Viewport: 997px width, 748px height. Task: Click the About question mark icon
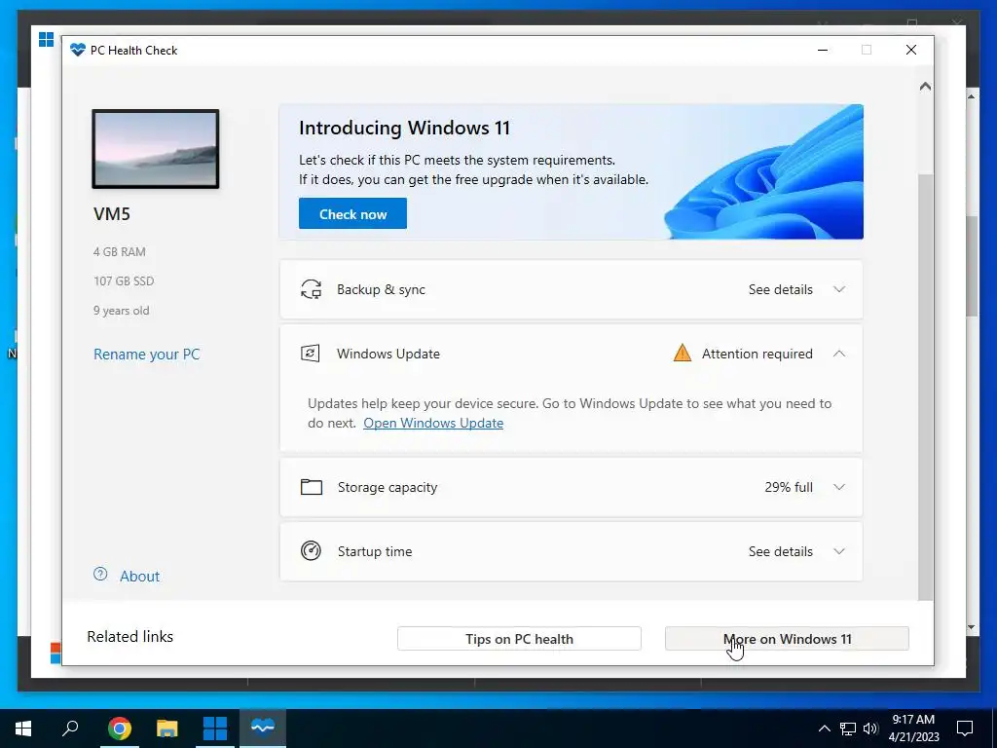100,575
